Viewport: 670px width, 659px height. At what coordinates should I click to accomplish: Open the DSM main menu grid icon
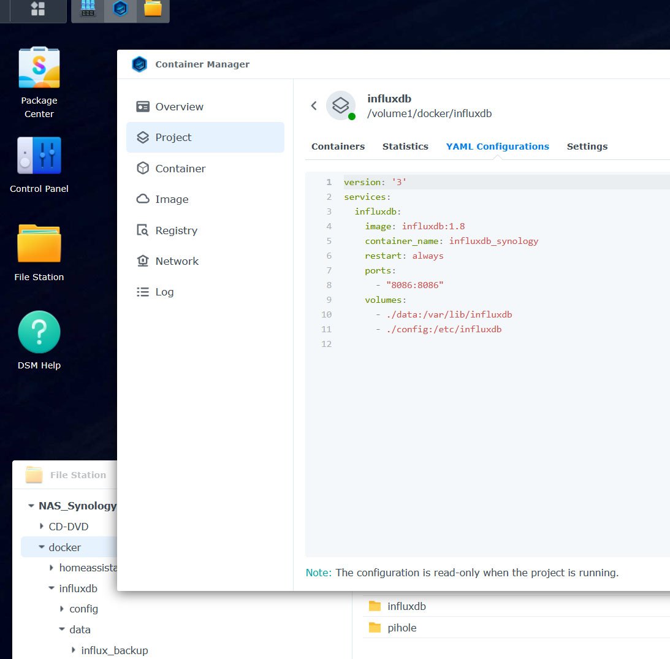click(x=38, y=9)
